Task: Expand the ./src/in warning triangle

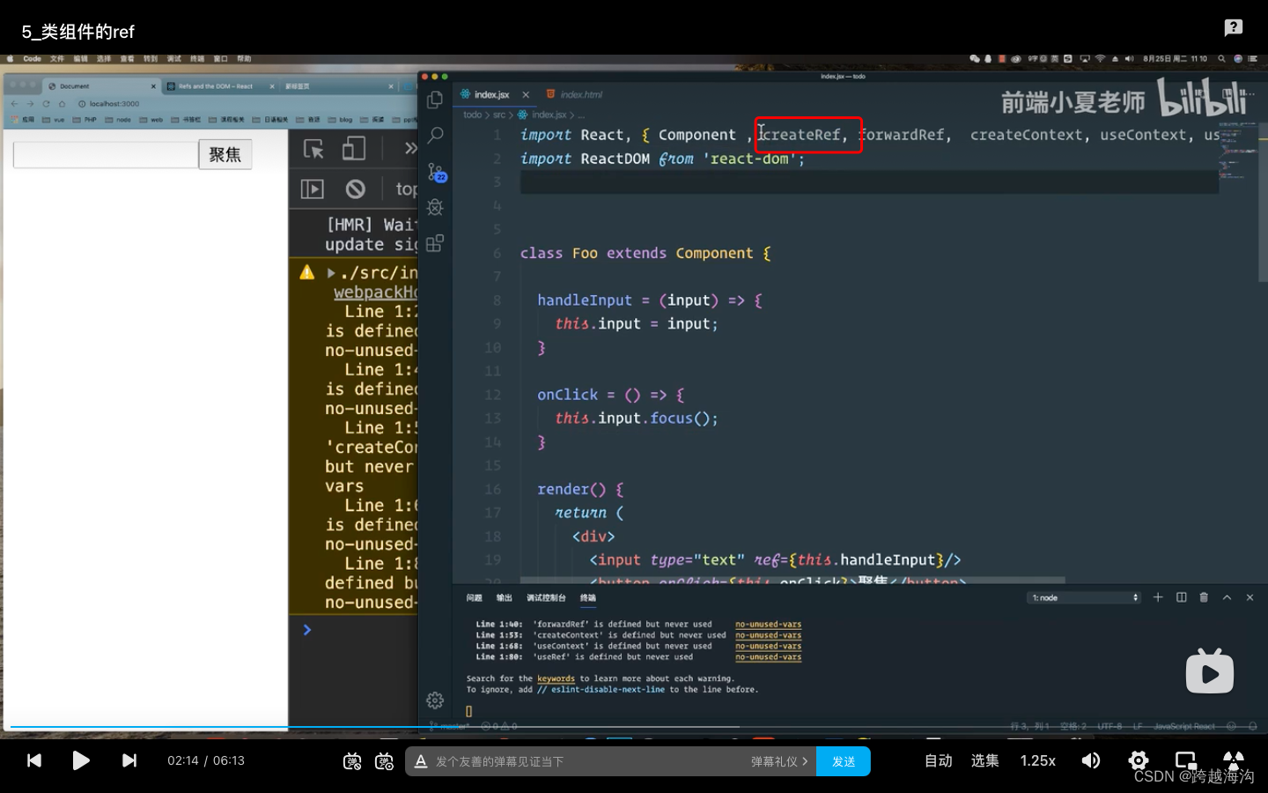Action: (x=331, y=273)
